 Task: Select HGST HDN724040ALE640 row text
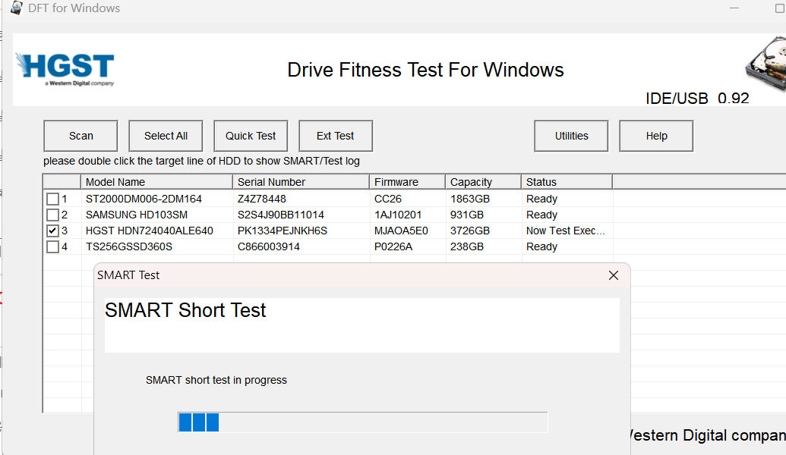point(150,231)
